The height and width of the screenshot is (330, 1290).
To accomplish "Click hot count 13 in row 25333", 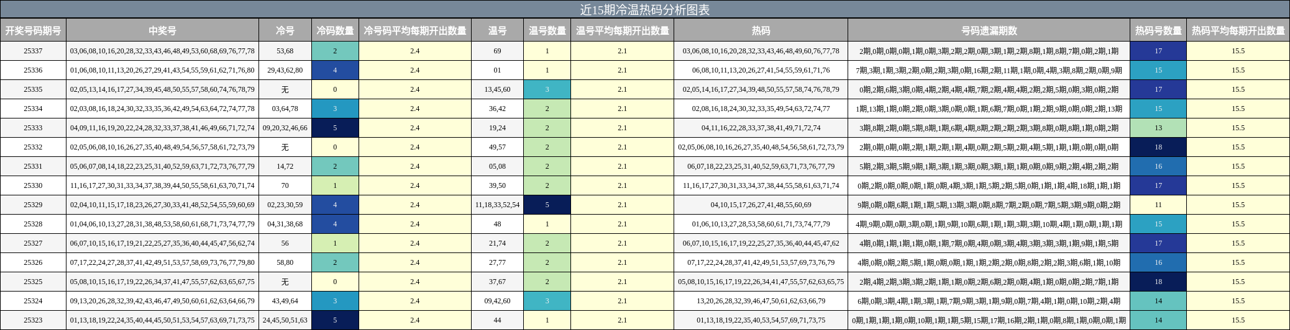I will pos(1158,128).
